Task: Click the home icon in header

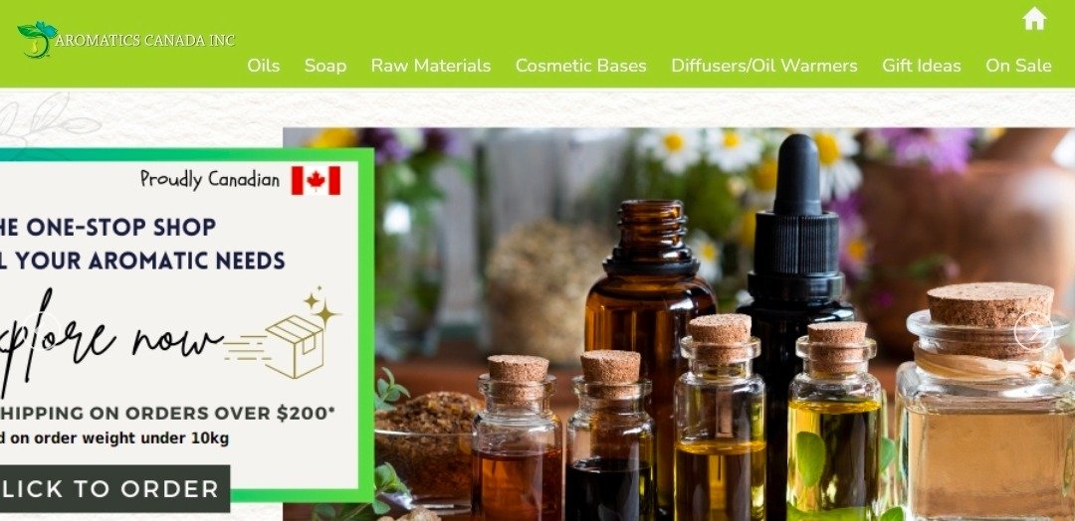Action: point(1034,19)
